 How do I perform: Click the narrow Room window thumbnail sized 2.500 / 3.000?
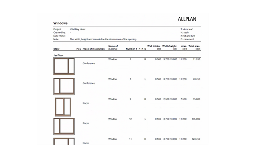63,106
